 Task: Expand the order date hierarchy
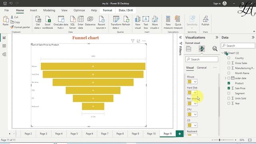226,78
